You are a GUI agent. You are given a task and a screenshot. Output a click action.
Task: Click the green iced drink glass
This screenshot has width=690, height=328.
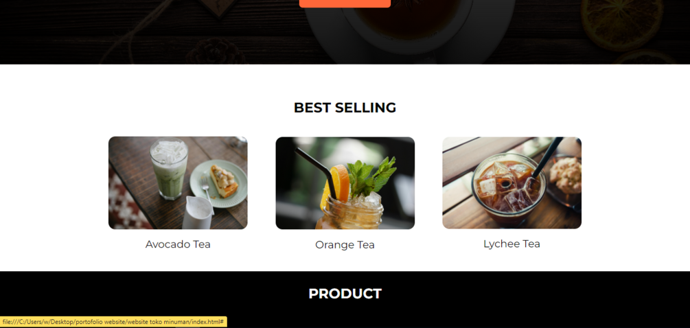169,168
